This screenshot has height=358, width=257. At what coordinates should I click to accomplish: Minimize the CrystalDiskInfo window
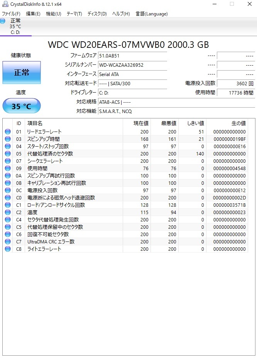pos(214,4)
